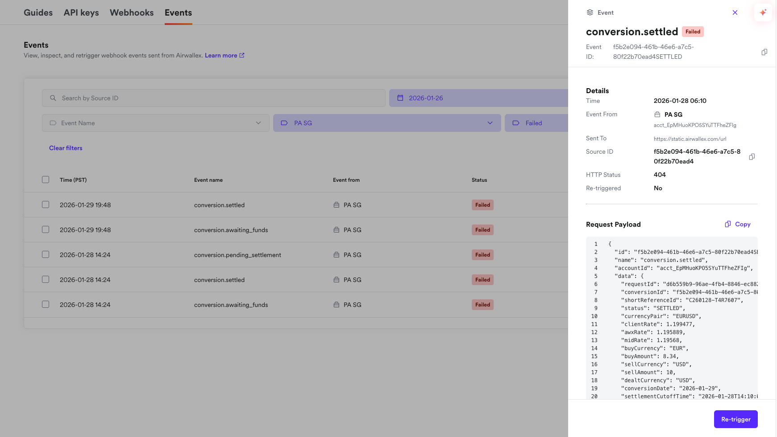Image resolution: width=777 pixels, height=437 pixels.
Task: Click the layers icon beside Event title
Action: (x=590, y=12)
